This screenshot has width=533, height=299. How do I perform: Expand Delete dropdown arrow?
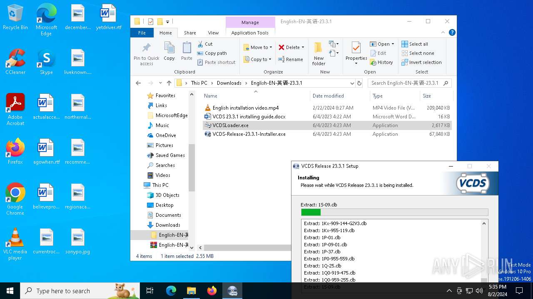[x=303, y=47]
